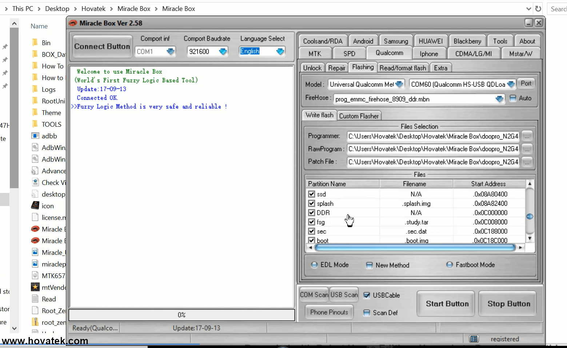Viewport: 567px width, 348px height.
Task: Switch to the MTK tab
Action: coord(315,54)
